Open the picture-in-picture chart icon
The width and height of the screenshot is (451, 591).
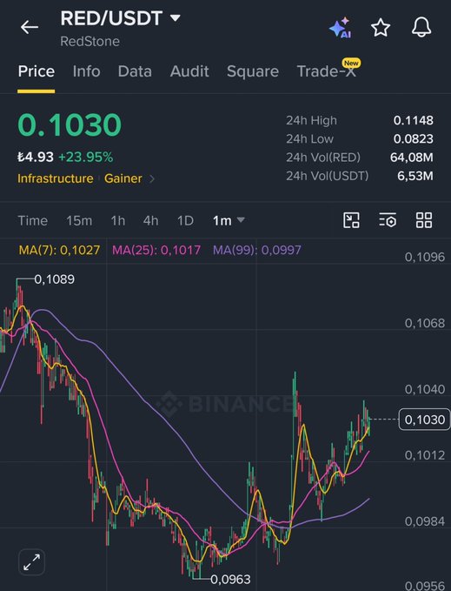point(351,220)
